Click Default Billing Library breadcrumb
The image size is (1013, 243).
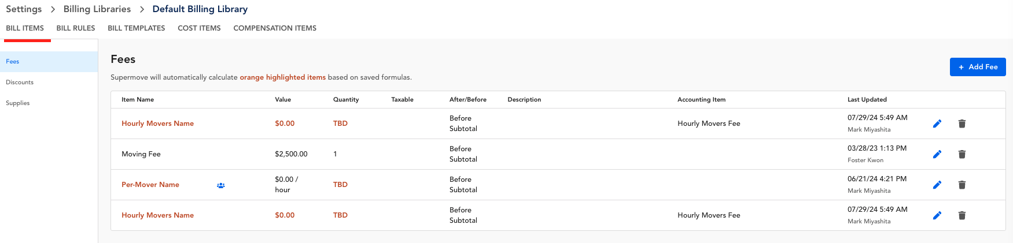tap(200, 9)
